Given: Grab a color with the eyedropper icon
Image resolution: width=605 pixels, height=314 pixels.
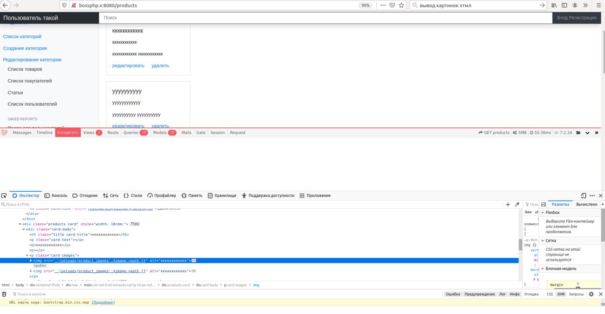Looking at the screenshot, I should tap(517, 204).
